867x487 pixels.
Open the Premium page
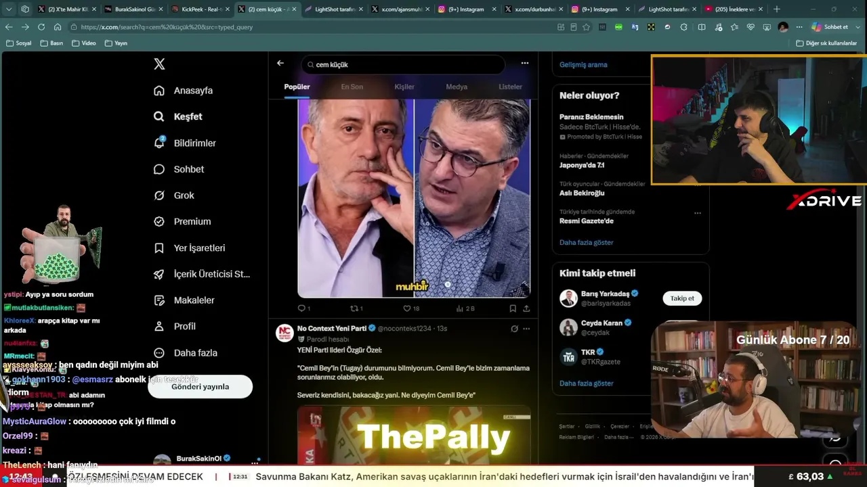(182, 221)
